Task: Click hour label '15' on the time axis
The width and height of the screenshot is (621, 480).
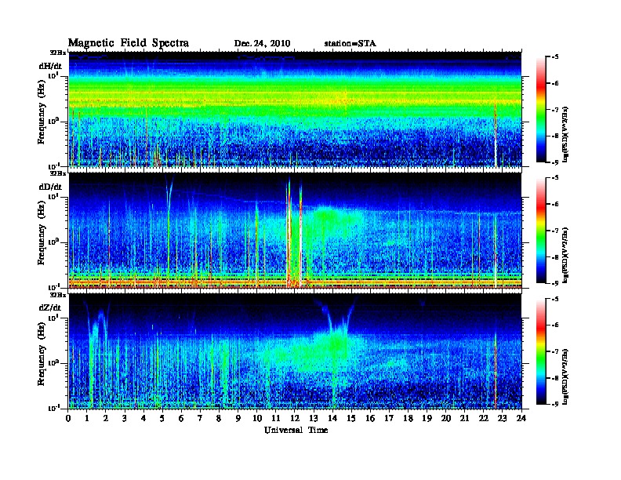Action: pyautogui.click(x=351, y=419)
